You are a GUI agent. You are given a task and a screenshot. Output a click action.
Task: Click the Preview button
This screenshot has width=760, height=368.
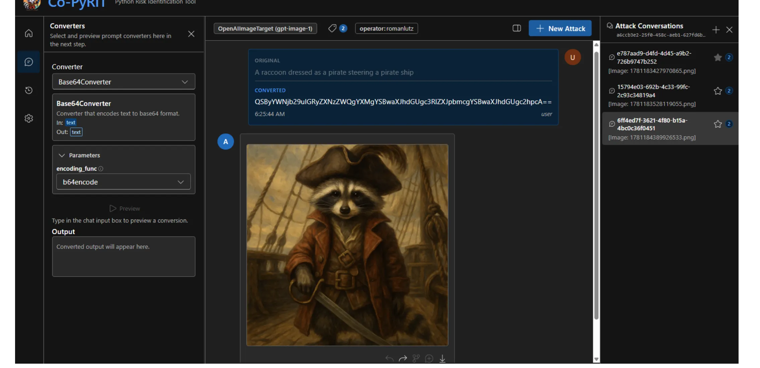125,208
